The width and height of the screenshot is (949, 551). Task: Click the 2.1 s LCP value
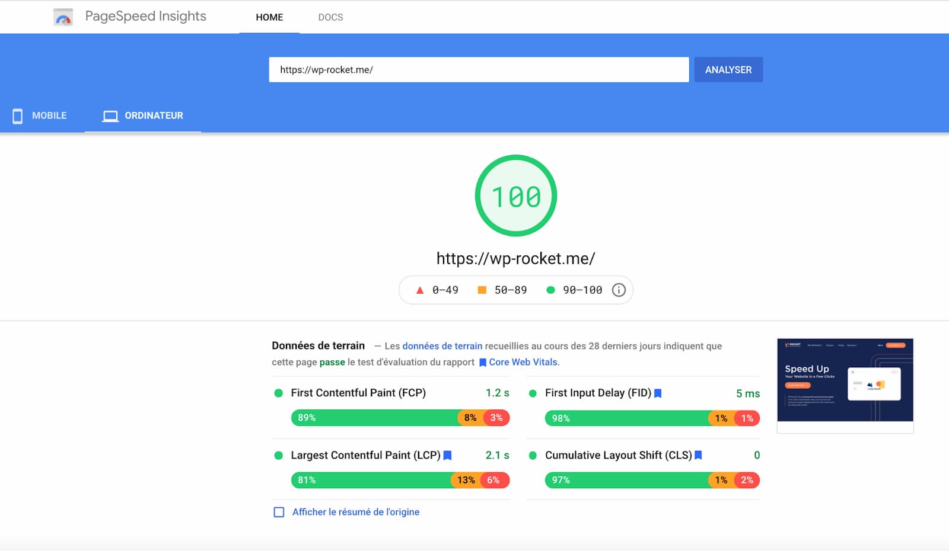497,455
